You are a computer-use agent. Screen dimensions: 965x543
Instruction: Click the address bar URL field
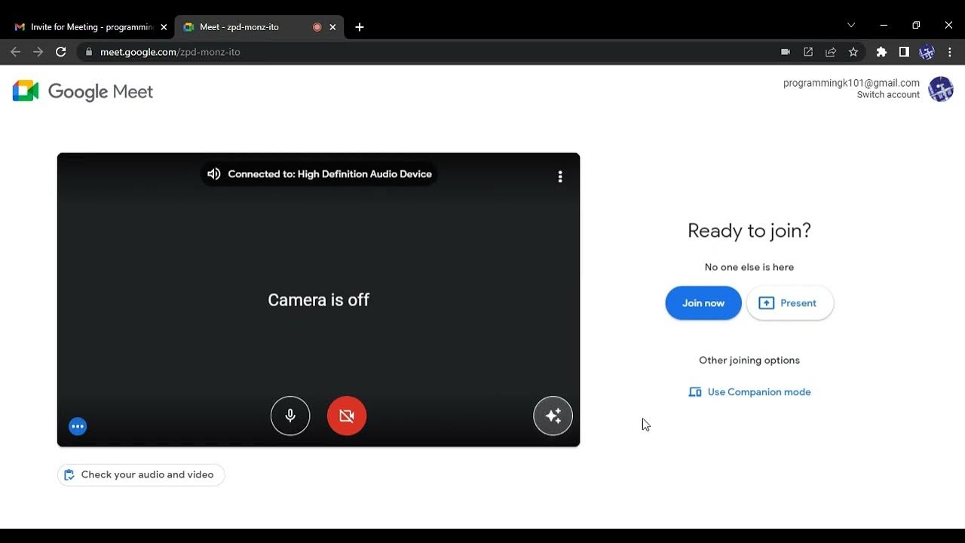click(x=430, y=52)
